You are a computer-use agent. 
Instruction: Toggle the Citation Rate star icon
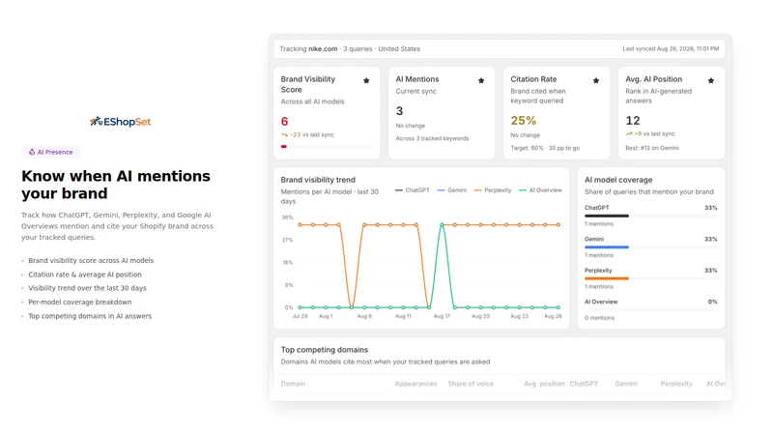596,80
